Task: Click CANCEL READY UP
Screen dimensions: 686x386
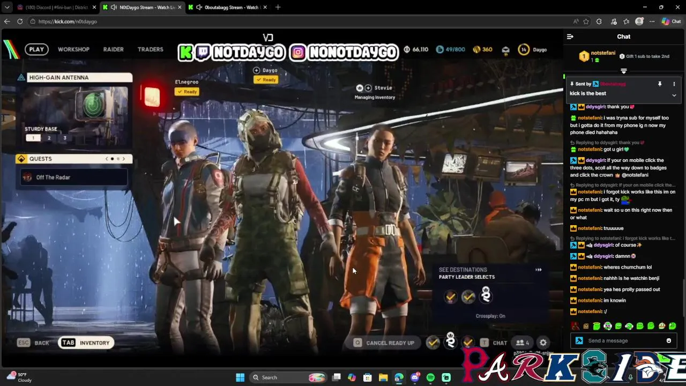Action: pos(384,343)
